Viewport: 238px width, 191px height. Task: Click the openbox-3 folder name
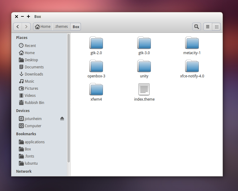click(x=96, y=76)
